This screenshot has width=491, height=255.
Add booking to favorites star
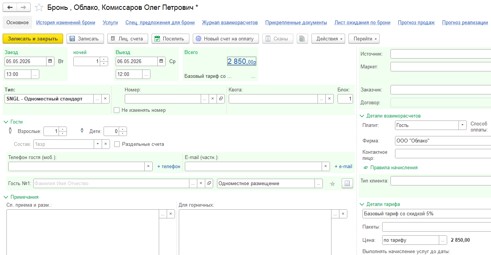tap(39, 8)
